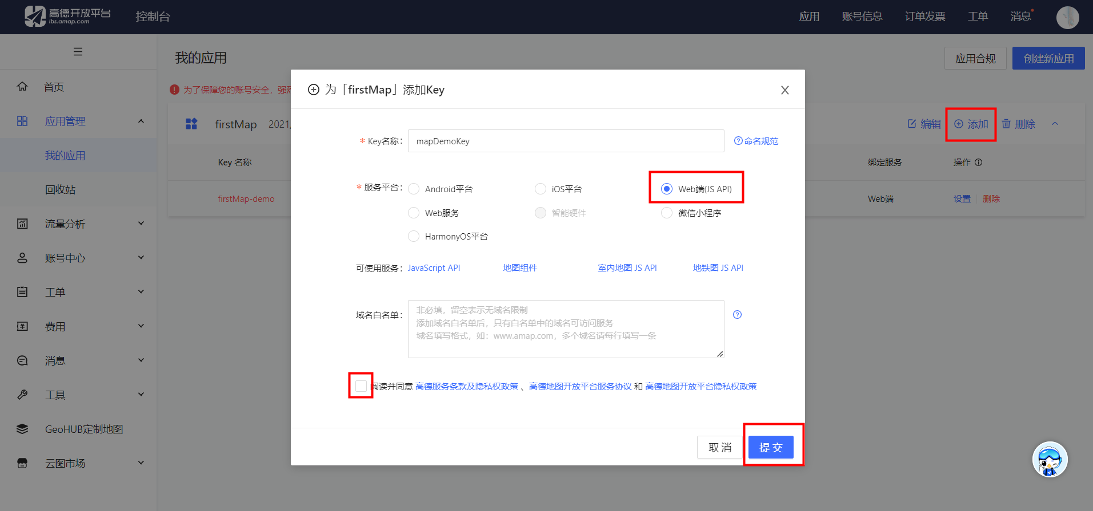Open 订单发票 in the top navigation

click(x=925, y=17)
